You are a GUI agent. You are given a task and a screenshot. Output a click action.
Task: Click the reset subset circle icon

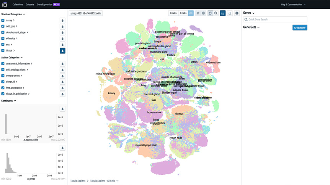click(203, 13)
